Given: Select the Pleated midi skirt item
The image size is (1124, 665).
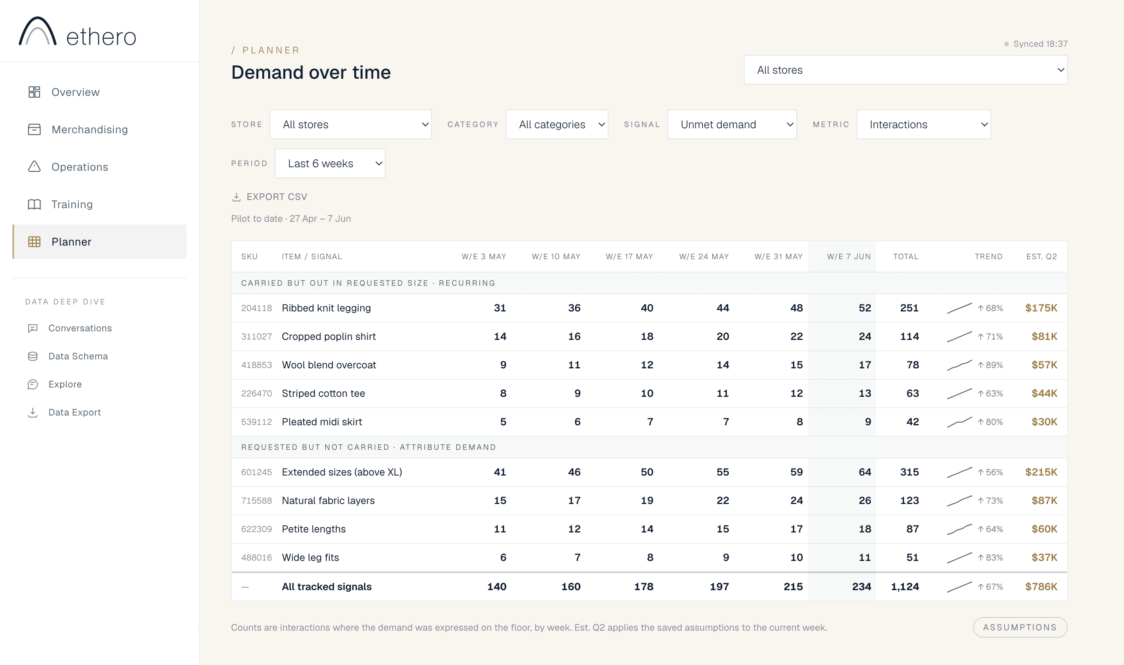Looking at the screenshot, I should point(322,422).
